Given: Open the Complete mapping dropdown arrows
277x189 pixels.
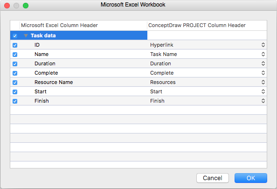Looking at the screenshot, I should pos(263,73).
